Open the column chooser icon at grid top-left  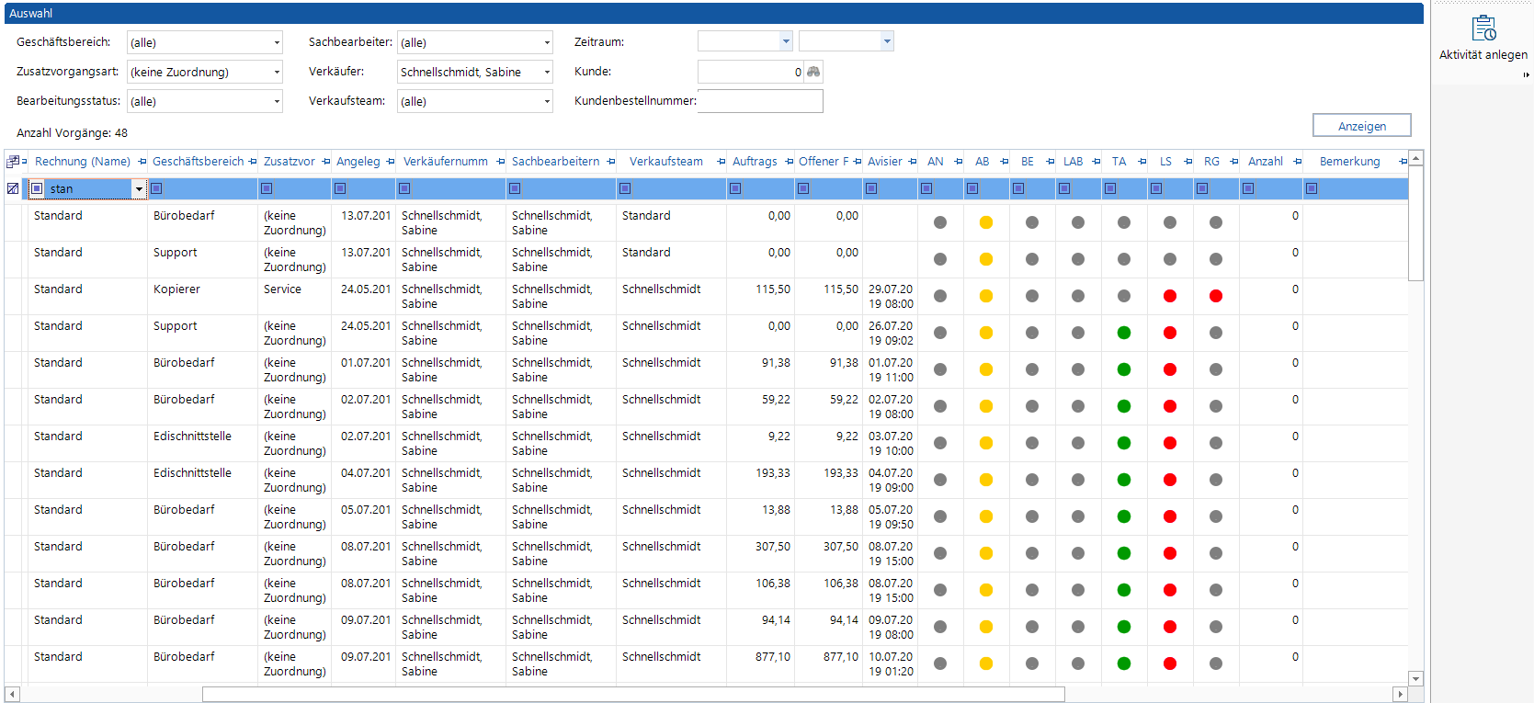pos(13,162)
